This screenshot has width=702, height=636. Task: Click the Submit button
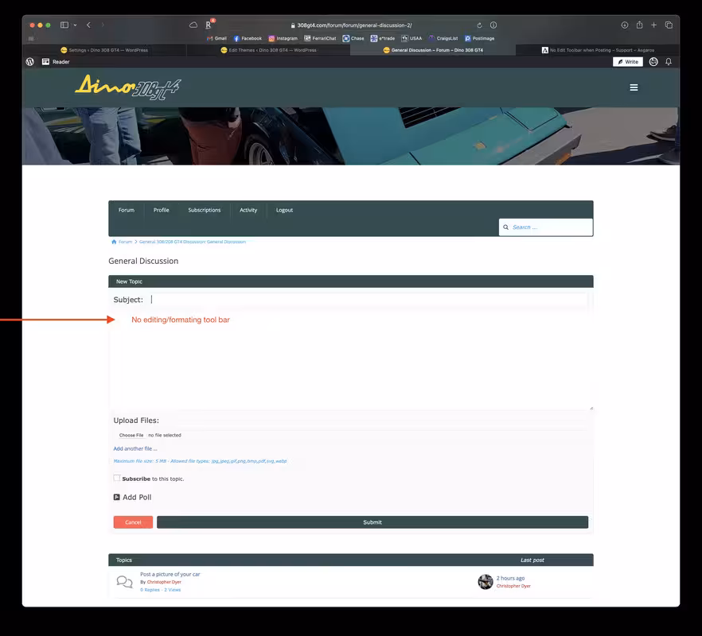[x=372, y=522]
